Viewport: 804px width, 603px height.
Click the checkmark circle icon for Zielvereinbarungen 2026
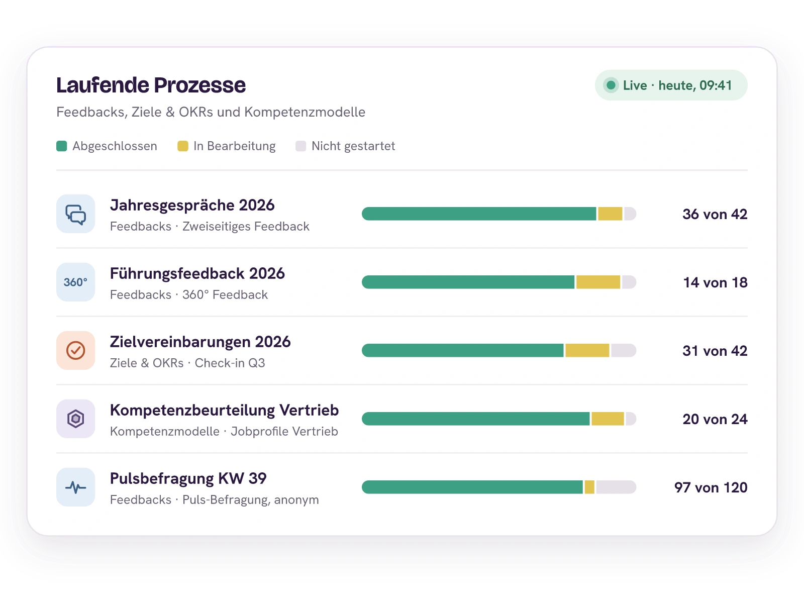pyautogui.click(x=75, y=350)
